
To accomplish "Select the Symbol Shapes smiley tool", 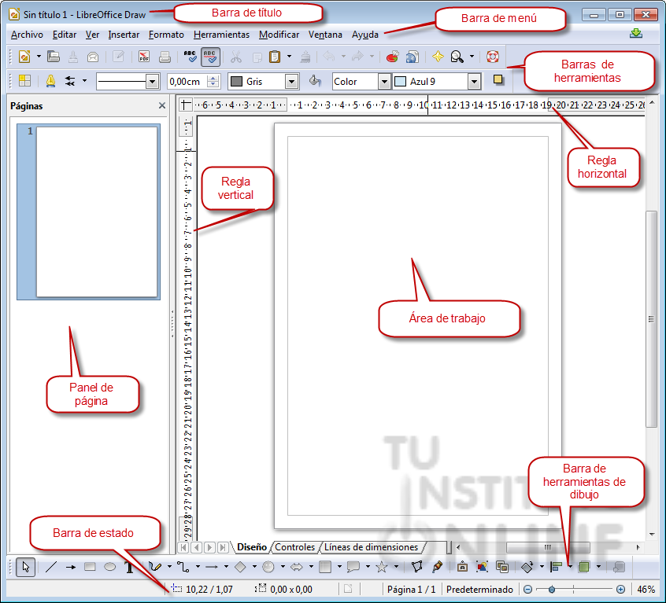I will click(x=268, y=567).
